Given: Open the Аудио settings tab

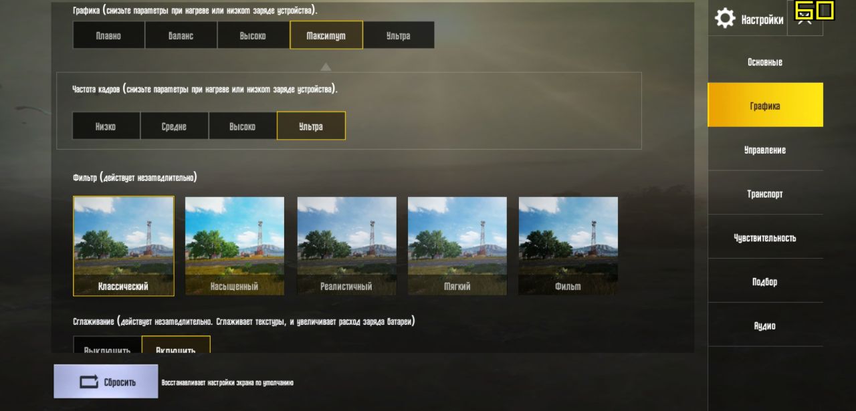Looking at the screenshot, I should pyautogui.click(x=765, y=325).
